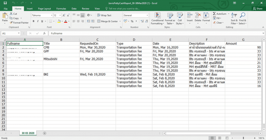Click the Share button

click(x=257, y=9)
